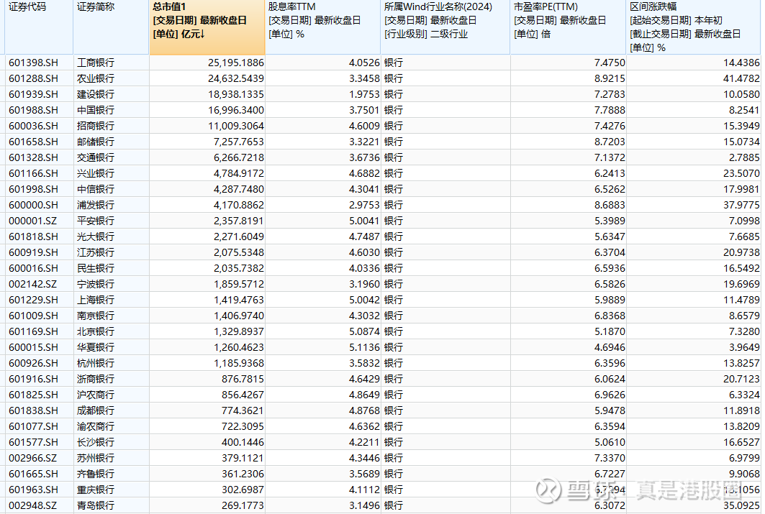Click dividend yield 5.1136
Image resolution: width=765 pixels, height=514 pixels.
(364, 347)
